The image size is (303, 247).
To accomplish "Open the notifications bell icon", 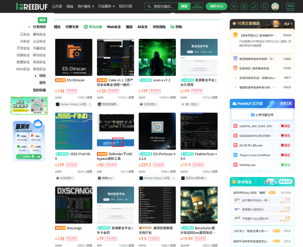I will click(265, 6).
